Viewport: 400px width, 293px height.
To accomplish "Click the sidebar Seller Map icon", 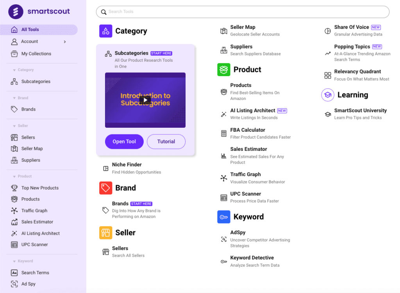I will pos(14,148).
